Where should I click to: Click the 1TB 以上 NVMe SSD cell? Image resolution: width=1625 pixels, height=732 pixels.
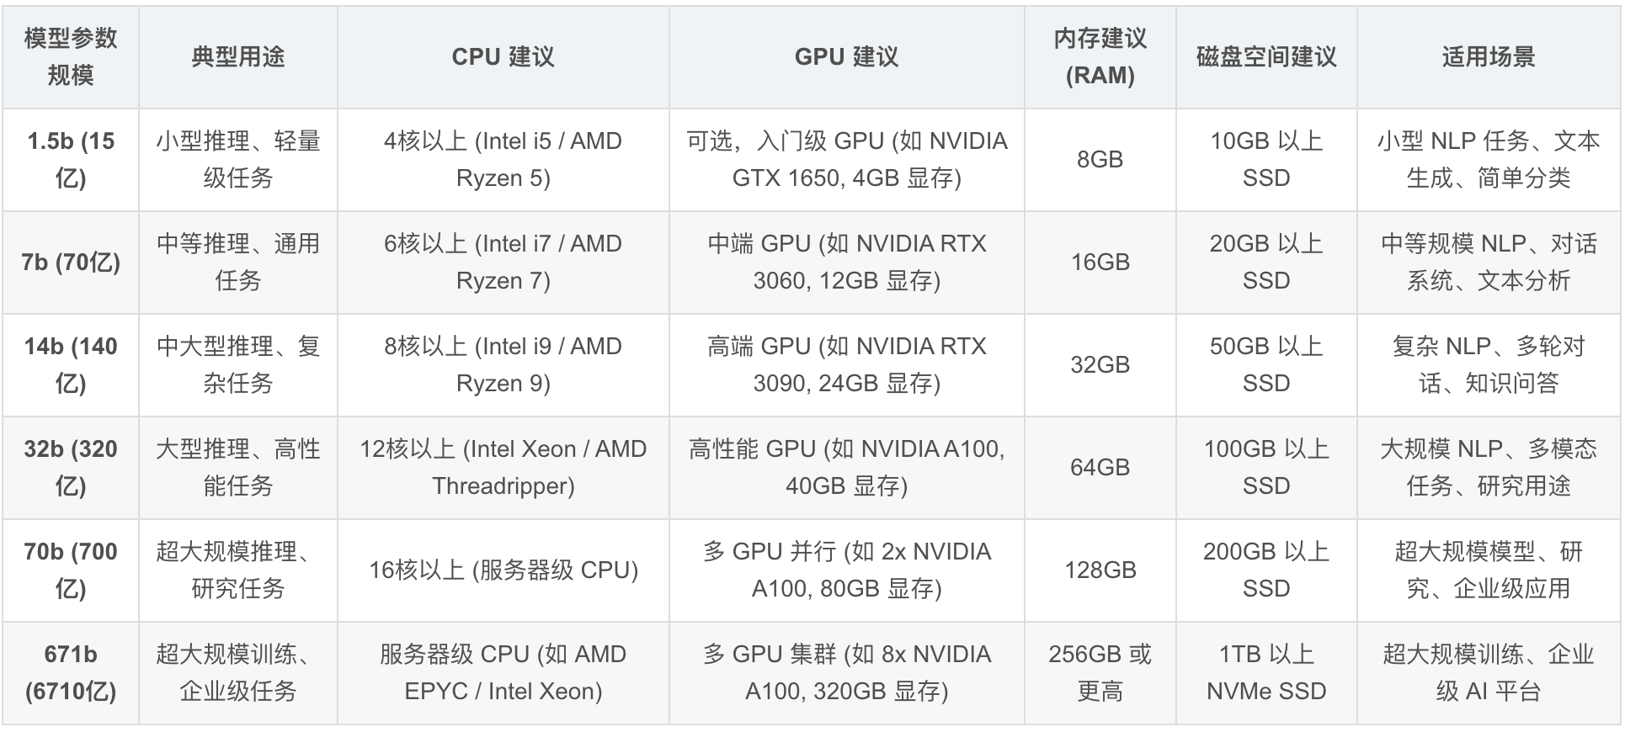(x=1265, y=672)
